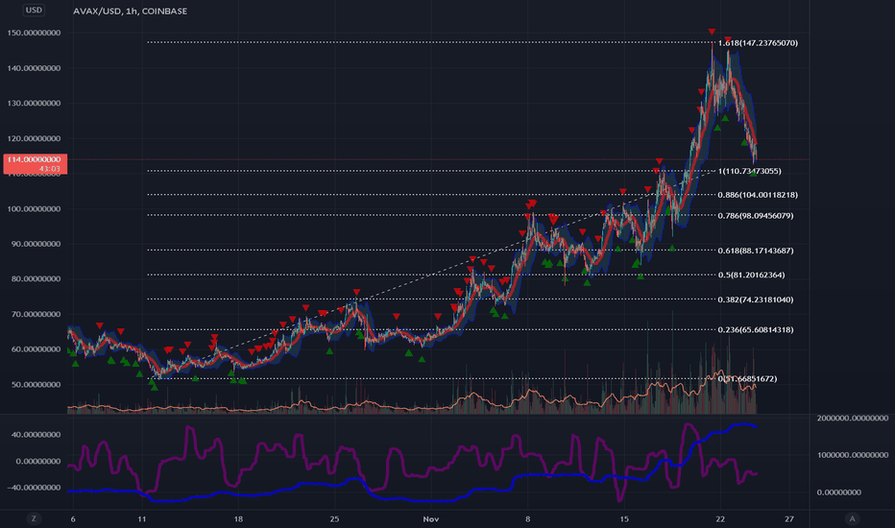This screenshot has width=895, height=528.
Task: Click the 0.786(98.09456079) Fibonacci label
Action: point(756,216)
